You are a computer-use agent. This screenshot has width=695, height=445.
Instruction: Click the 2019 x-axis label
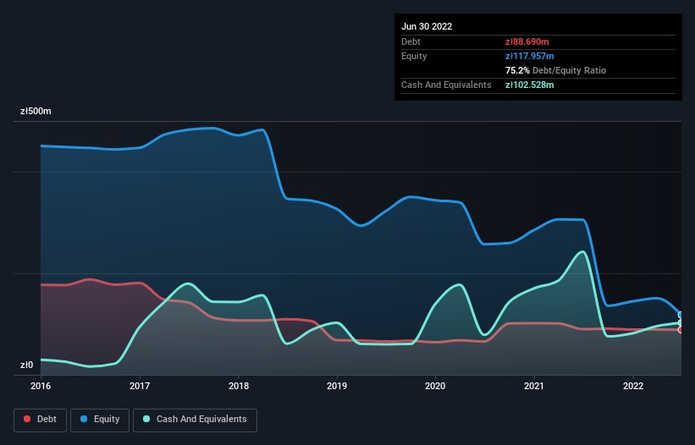337,386
